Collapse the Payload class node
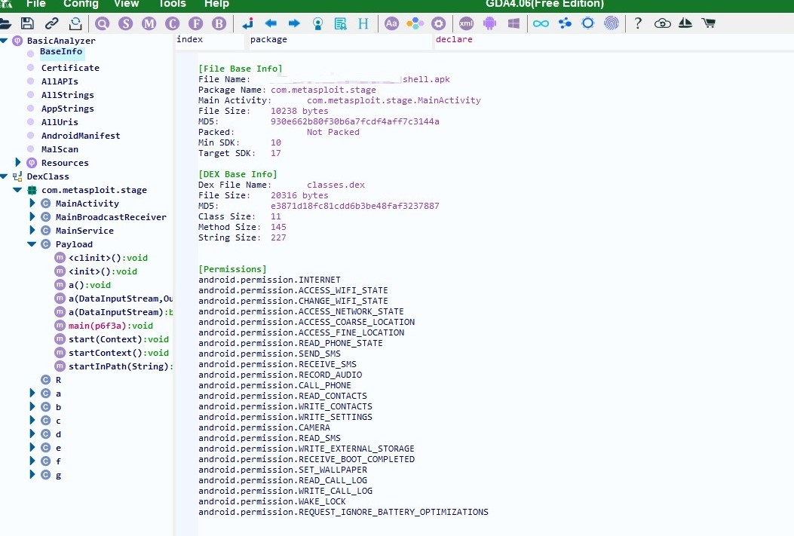The width and height of the screenshot is (794, 536). (x=32, y=244)
